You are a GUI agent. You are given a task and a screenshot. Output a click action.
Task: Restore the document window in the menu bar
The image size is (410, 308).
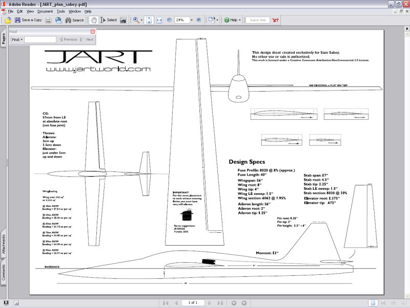[x=401, y=11]
